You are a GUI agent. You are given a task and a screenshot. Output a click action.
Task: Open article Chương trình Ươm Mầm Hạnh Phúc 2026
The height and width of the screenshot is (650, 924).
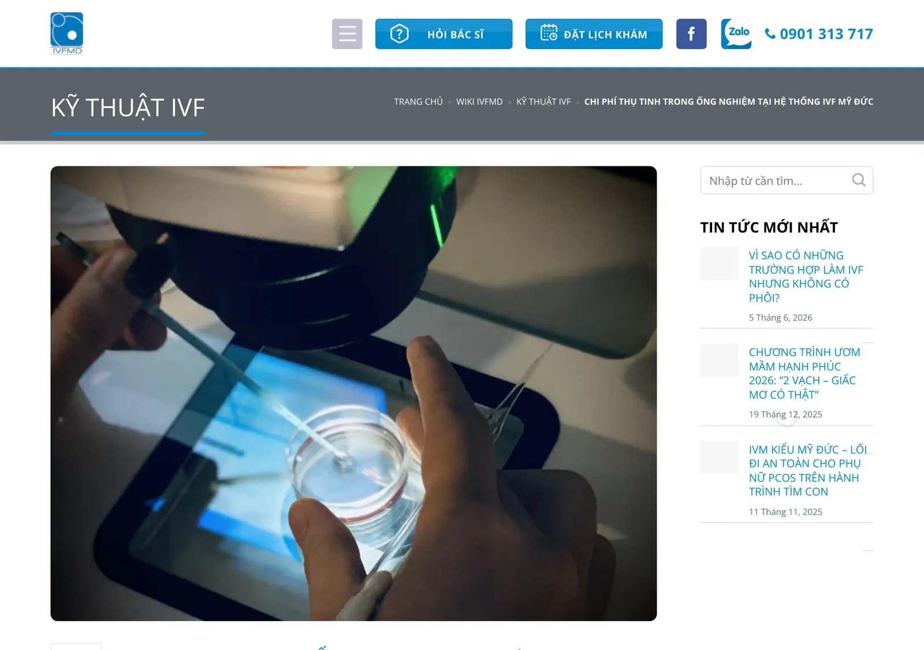click(x=804, y=373)
